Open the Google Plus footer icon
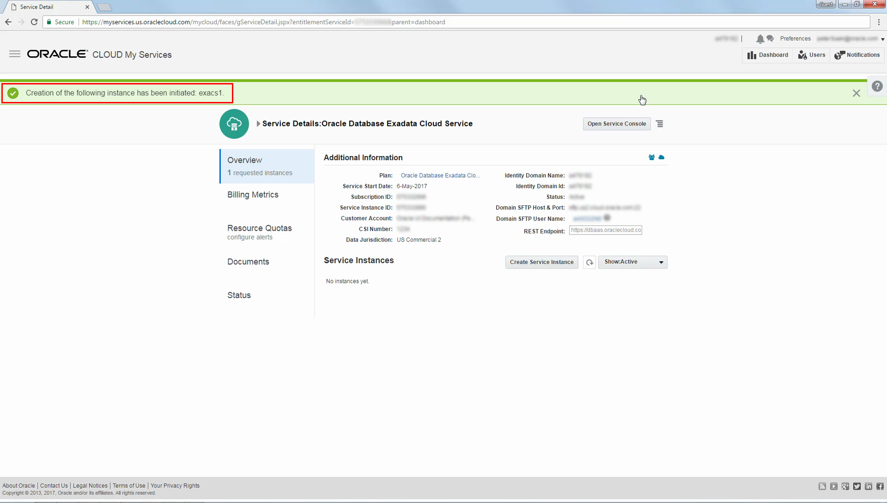 [845, 486]
